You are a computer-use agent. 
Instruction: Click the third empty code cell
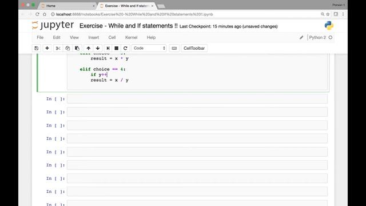point(197,125)
